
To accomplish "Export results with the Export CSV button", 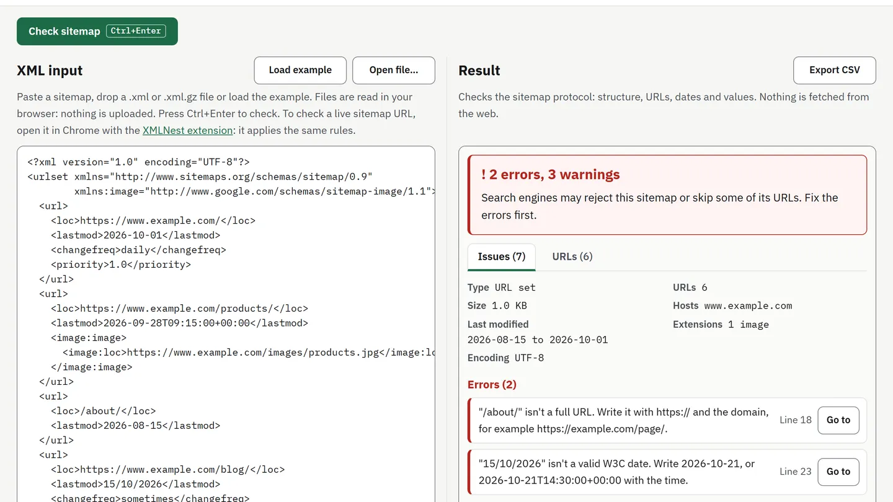I will (835, 70).
